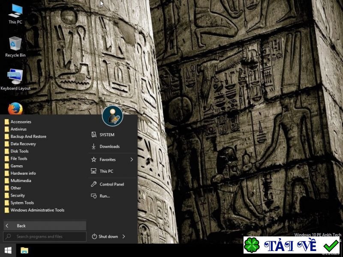
Task: Open the Multimedia folder
Action: (x=18, y=180)
